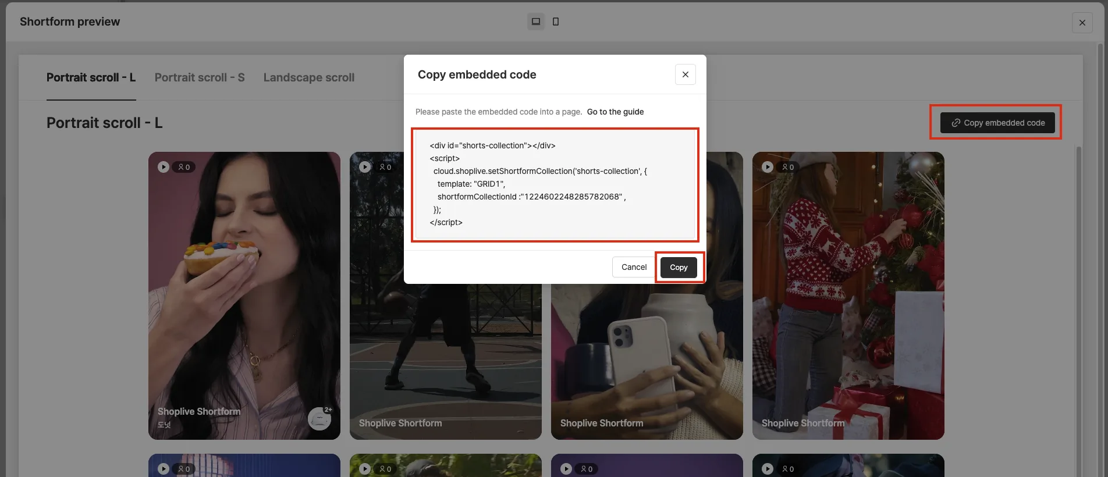
Task: Click the Portrait scroll - L heading
Action: coord(105,123)
